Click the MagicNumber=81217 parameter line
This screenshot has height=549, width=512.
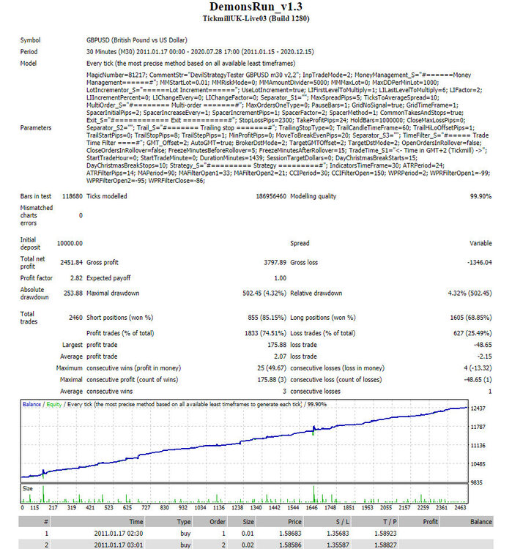pos(278,75)
